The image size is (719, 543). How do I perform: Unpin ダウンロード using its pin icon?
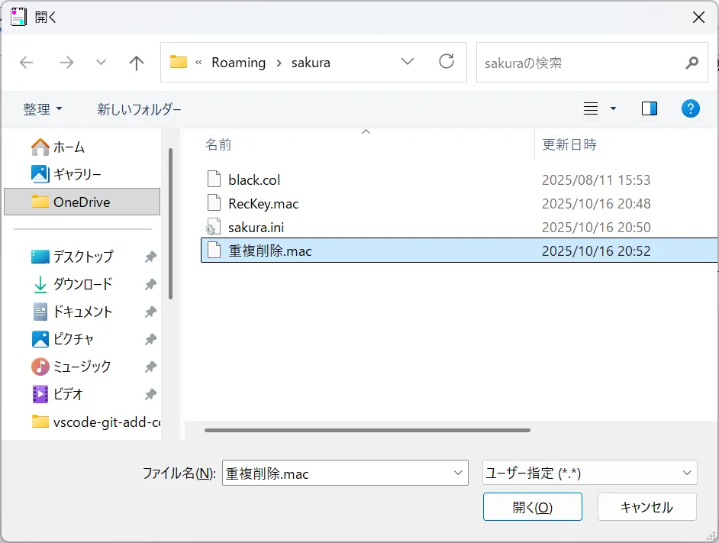[x=150, y=284]
